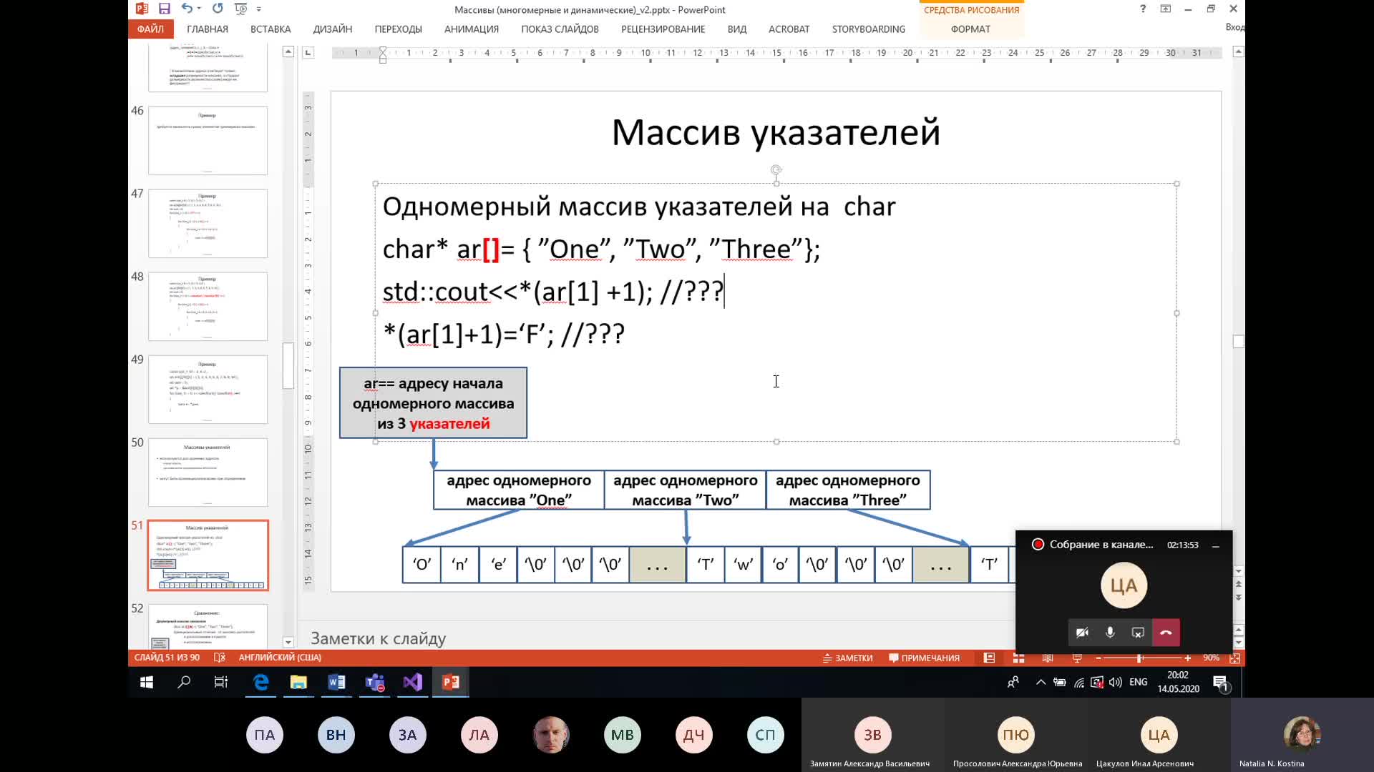Open Word from the taskbar
The height and width of the screenshot is (772, 1374).
coord(336,682)
